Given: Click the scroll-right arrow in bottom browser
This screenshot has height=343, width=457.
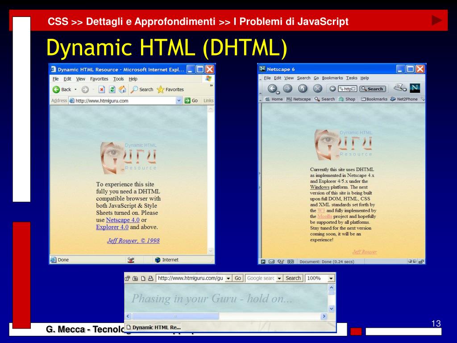Looking at the screenshot, I should 324,316.
